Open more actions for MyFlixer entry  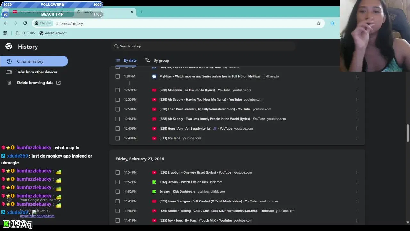click(357, 76)
